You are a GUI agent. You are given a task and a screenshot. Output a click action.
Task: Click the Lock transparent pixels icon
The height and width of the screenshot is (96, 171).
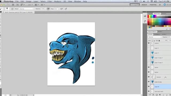pyautogui.click(x=152, y=41)
